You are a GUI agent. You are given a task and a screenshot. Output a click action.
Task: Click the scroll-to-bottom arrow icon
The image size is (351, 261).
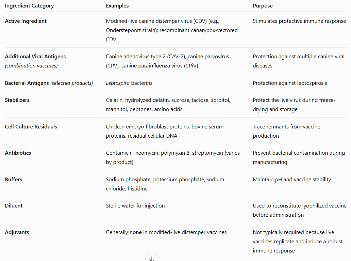(x=152, y=258)
